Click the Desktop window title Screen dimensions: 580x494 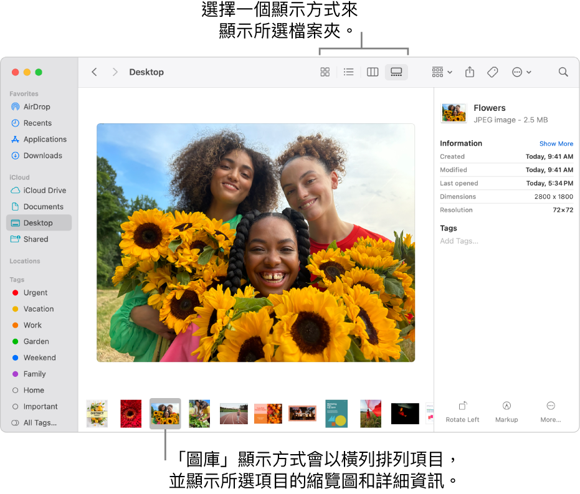click(x=146, y=72)
